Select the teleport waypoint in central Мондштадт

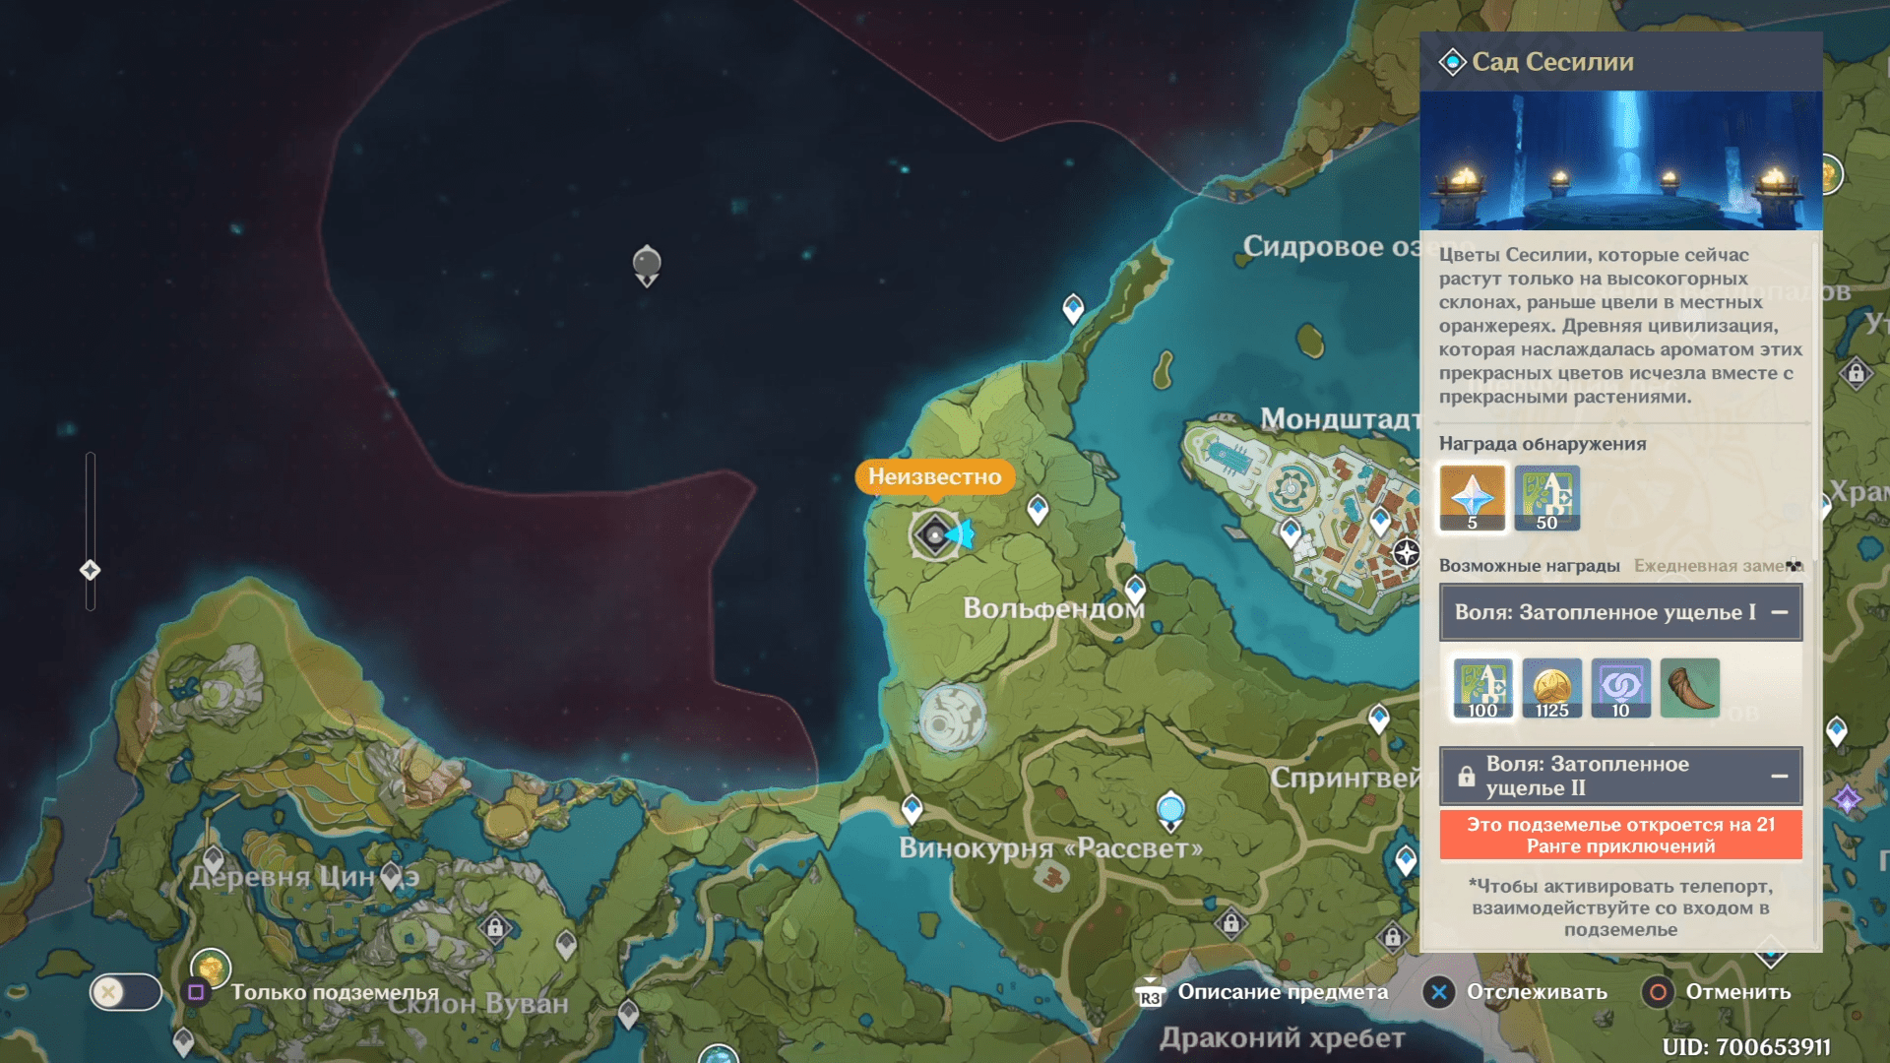pos(1380,521)
